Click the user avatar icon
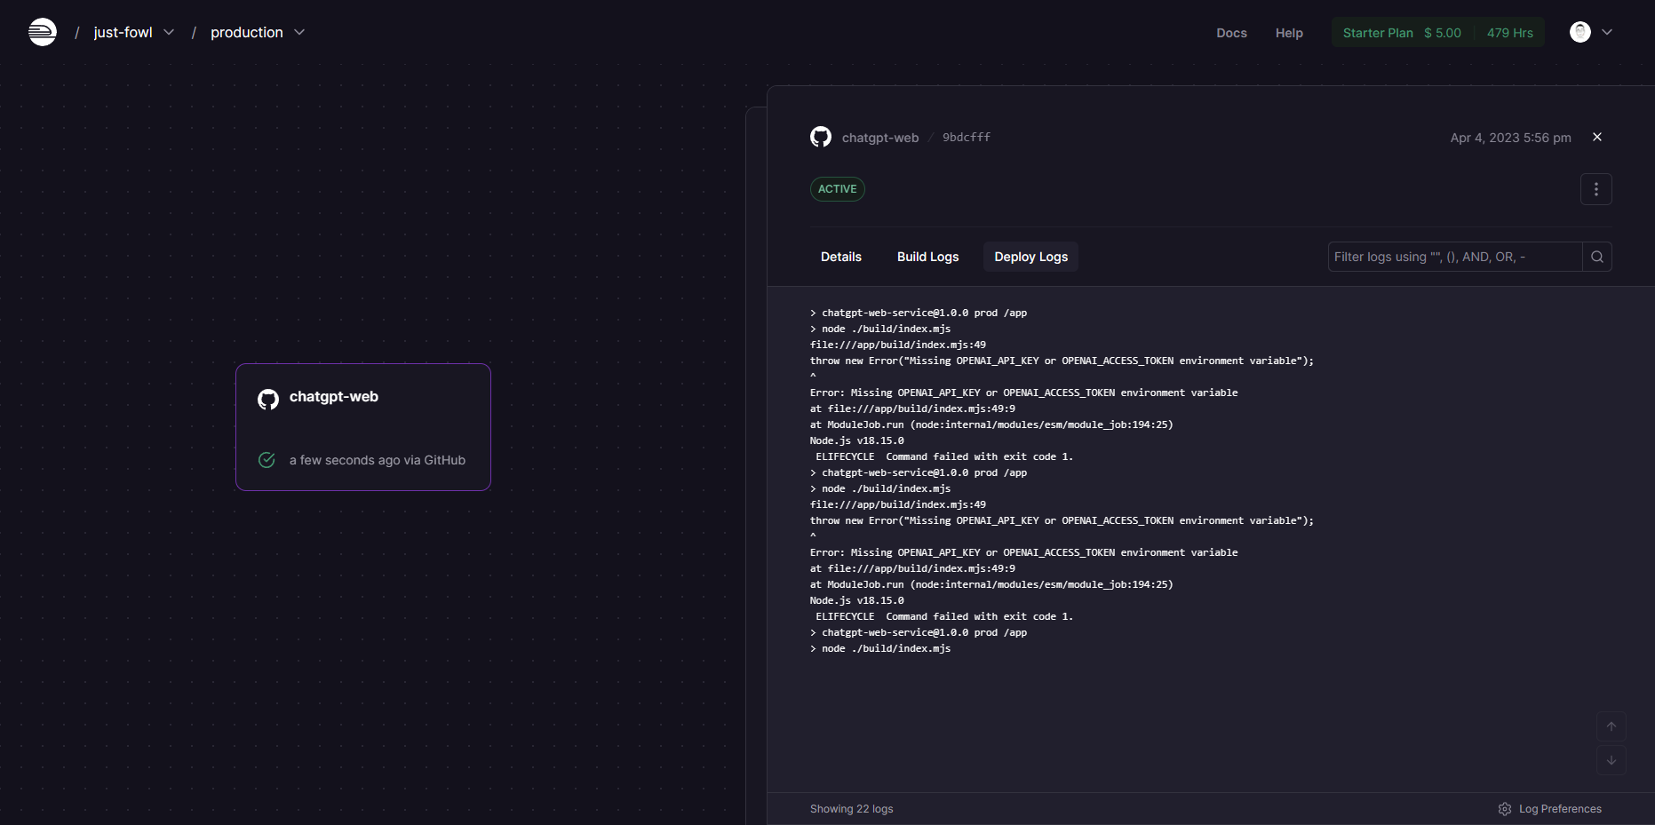This screenshot has width=1655, height=825. 1580,32
